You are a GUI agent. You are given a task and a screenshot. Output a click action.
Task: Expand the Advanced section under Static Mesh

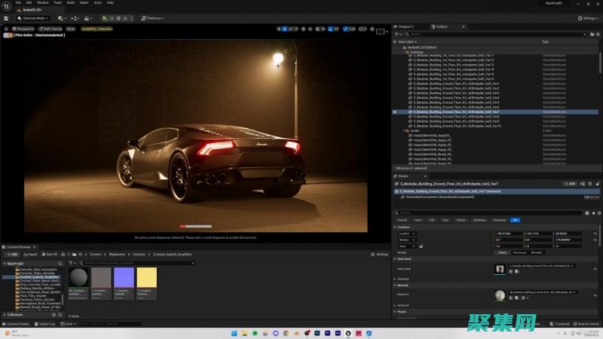(x=403, y=279)
